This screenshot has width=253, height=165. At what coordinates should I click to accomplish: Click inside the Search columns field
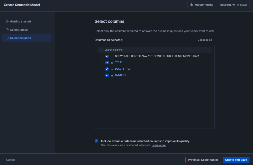click(154, 50)
